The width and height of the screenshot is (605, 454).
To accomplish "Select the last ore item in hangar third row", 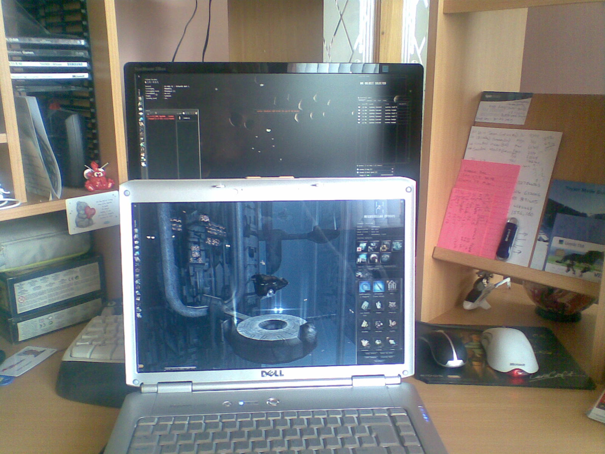I will [x=392, y=324].
